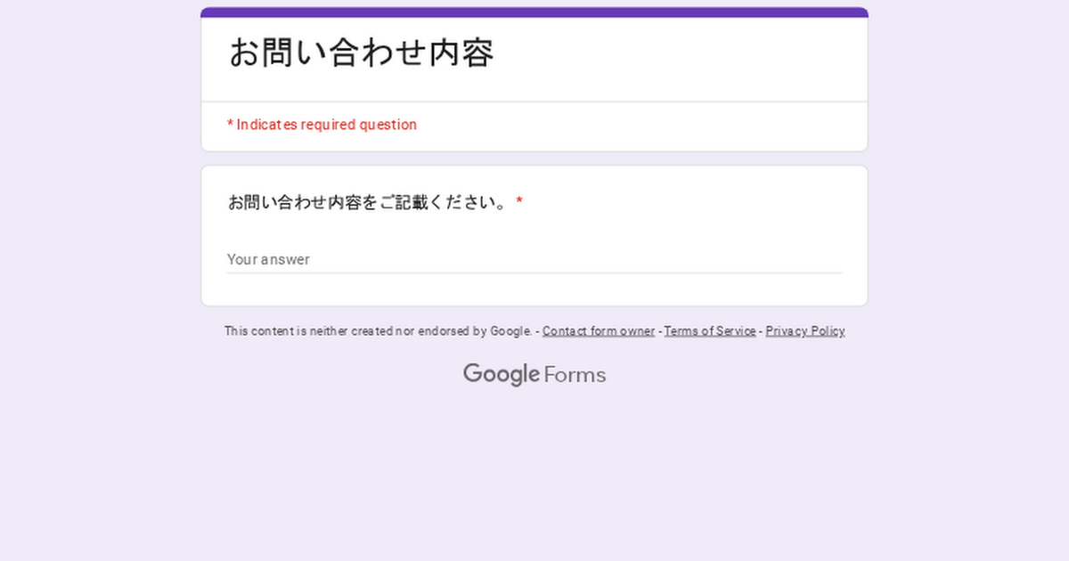
Task: Click blank area right of the required notice
Action: (x=641, y=126)
